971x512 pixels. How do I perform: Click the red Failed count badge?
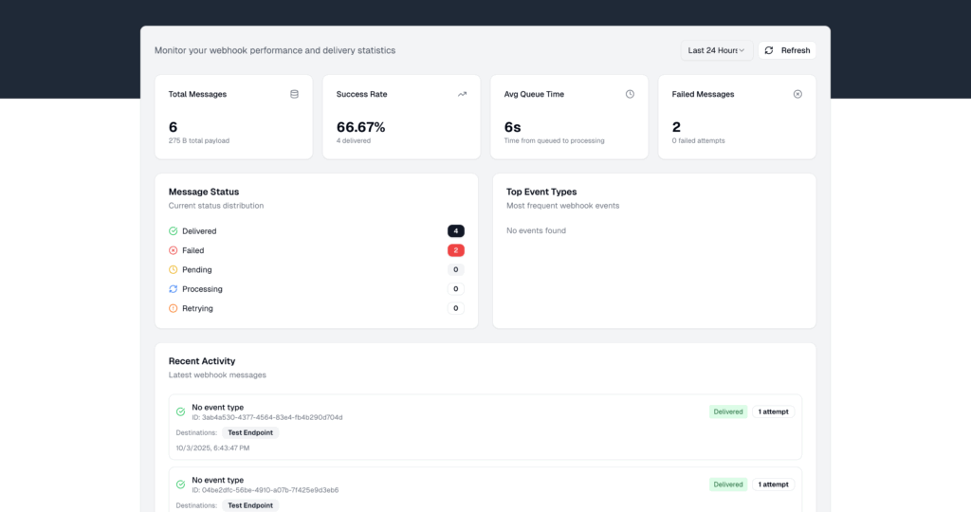[455, 250]
